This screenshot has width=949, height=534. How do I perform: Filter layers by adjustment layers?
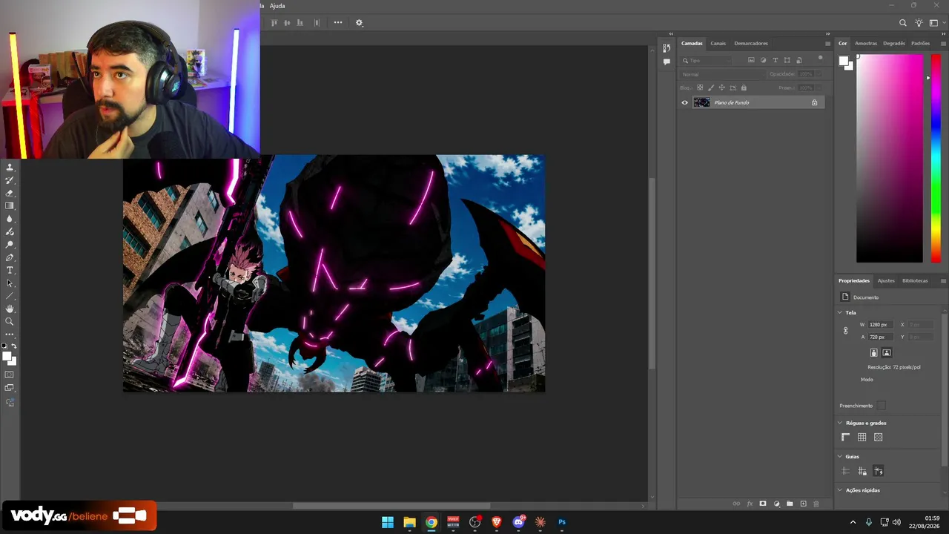point(763,60)
